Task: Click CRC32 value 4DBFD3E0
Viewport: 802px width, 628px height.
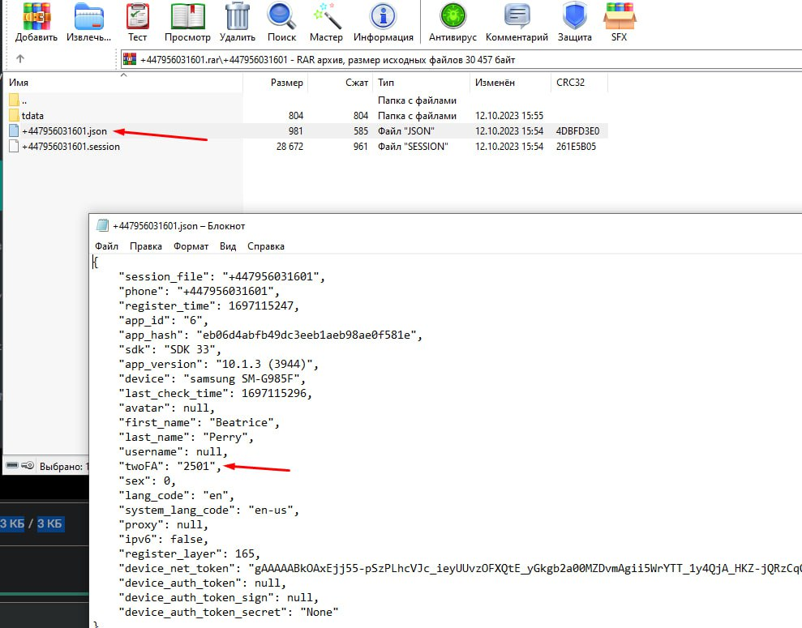Action: coord(577,131)
